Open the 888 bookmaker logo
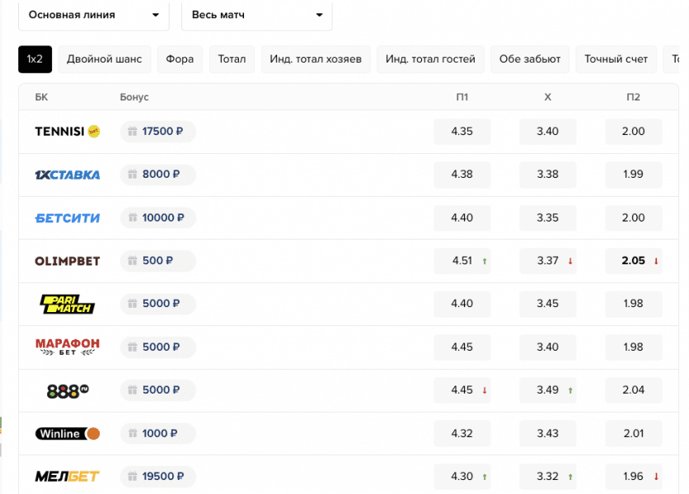 click(x=67, y=390)
